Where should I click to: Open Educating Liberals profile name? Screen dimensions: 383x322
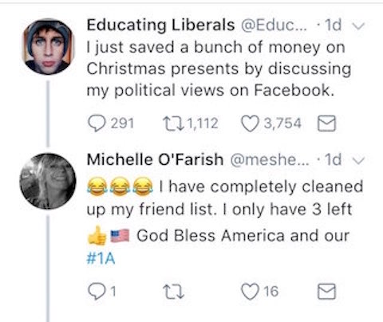click(x=160, y=25)
